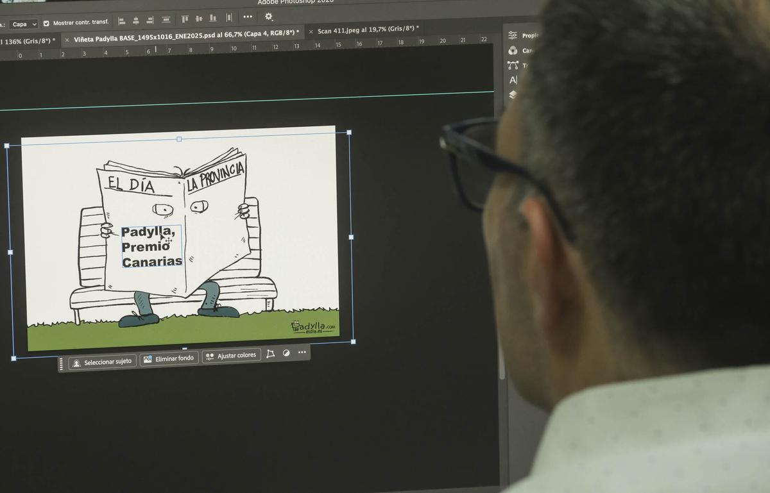Click the 'Padylla, Premio Canarias' text on canvas

(152, 247)
